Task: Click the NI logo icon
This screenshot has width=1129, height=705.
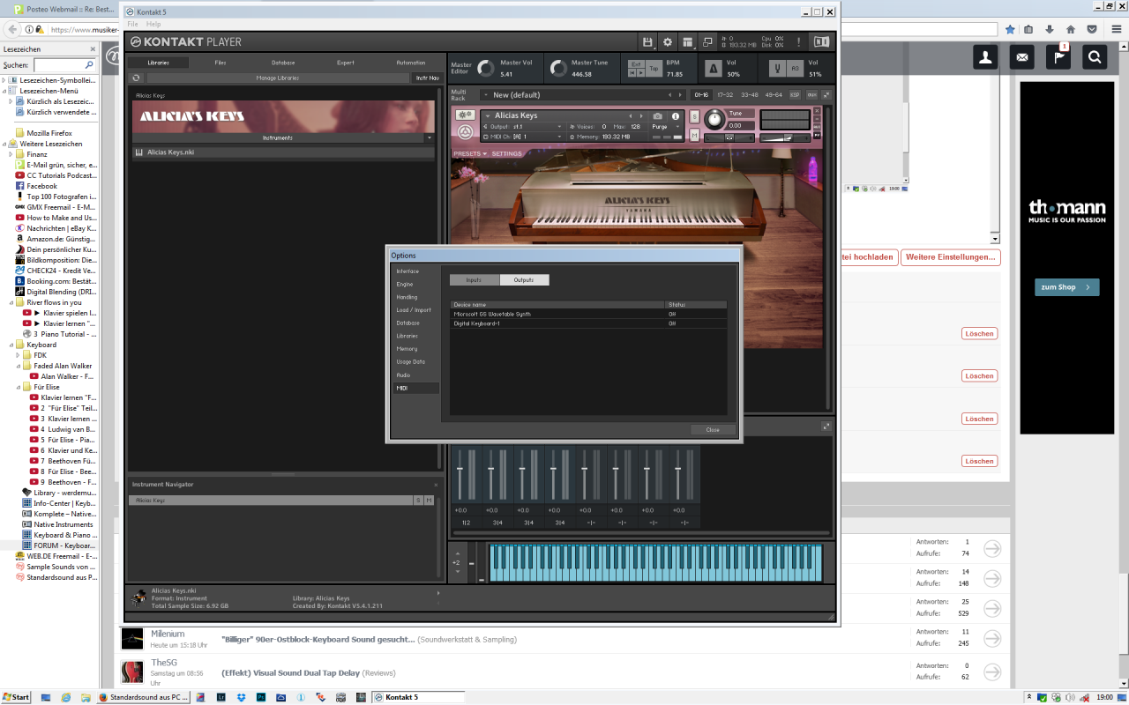Action: pos(822,41)
